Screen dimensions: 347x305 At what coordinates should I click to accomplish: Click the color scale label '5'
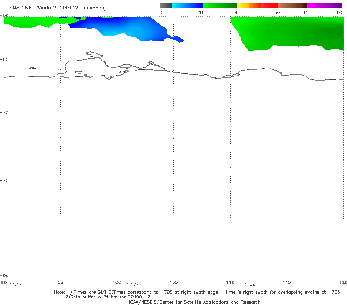click(x=173, y=12)
